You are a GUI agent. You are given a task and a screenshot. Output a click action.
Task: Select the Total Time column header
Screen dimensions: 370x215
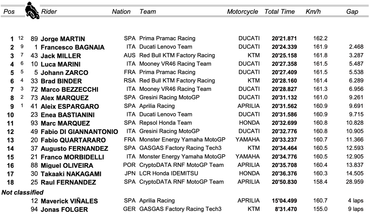[280, 12]
